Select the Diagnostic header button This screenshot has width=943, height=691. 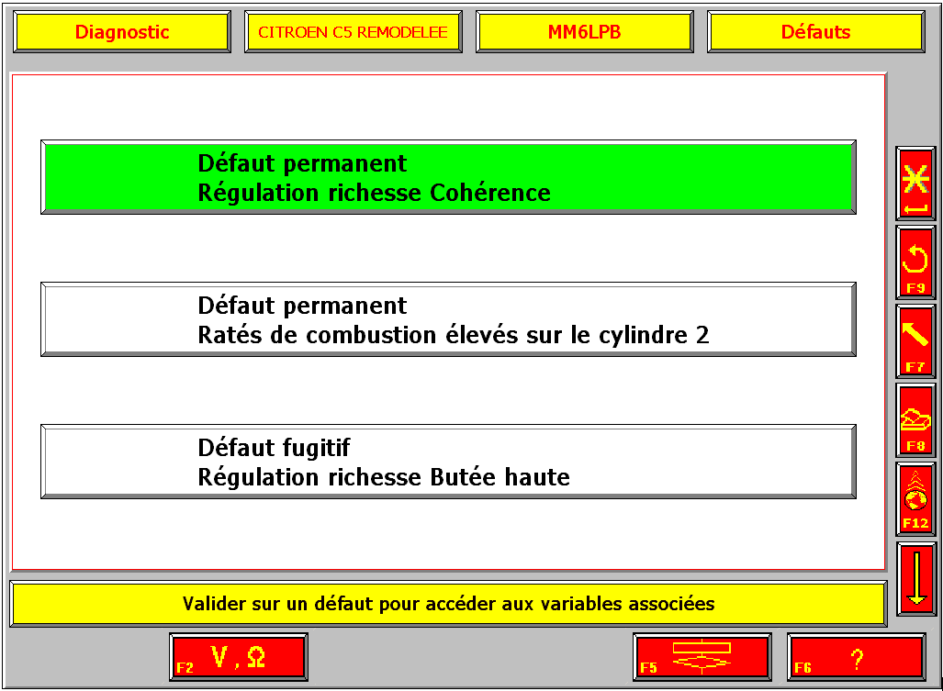pyautogui.click(x=122, y=32)
